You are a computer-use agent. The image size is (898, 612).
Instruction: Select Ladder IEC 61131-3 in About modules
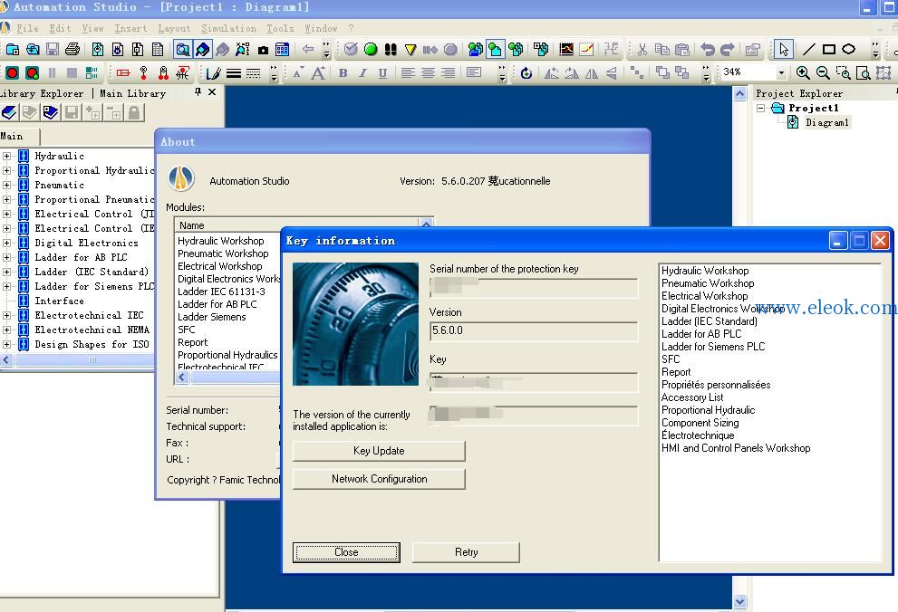[x=221, y=292]
